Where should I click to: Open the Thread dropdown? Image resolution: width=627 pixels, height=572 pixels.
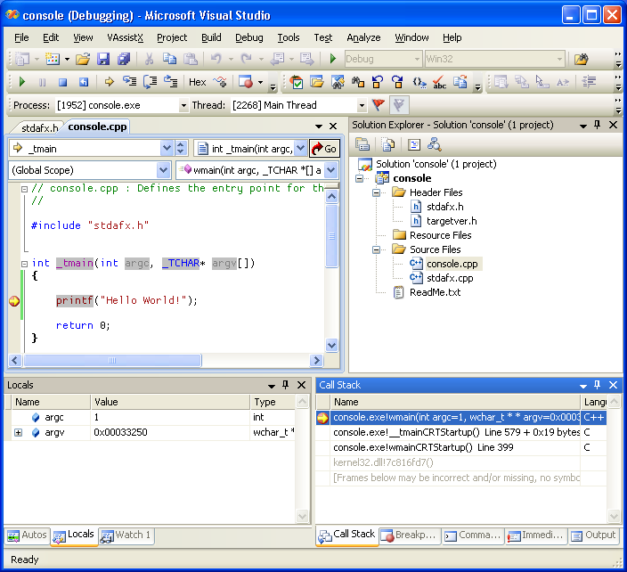click(x=362, y=105)
